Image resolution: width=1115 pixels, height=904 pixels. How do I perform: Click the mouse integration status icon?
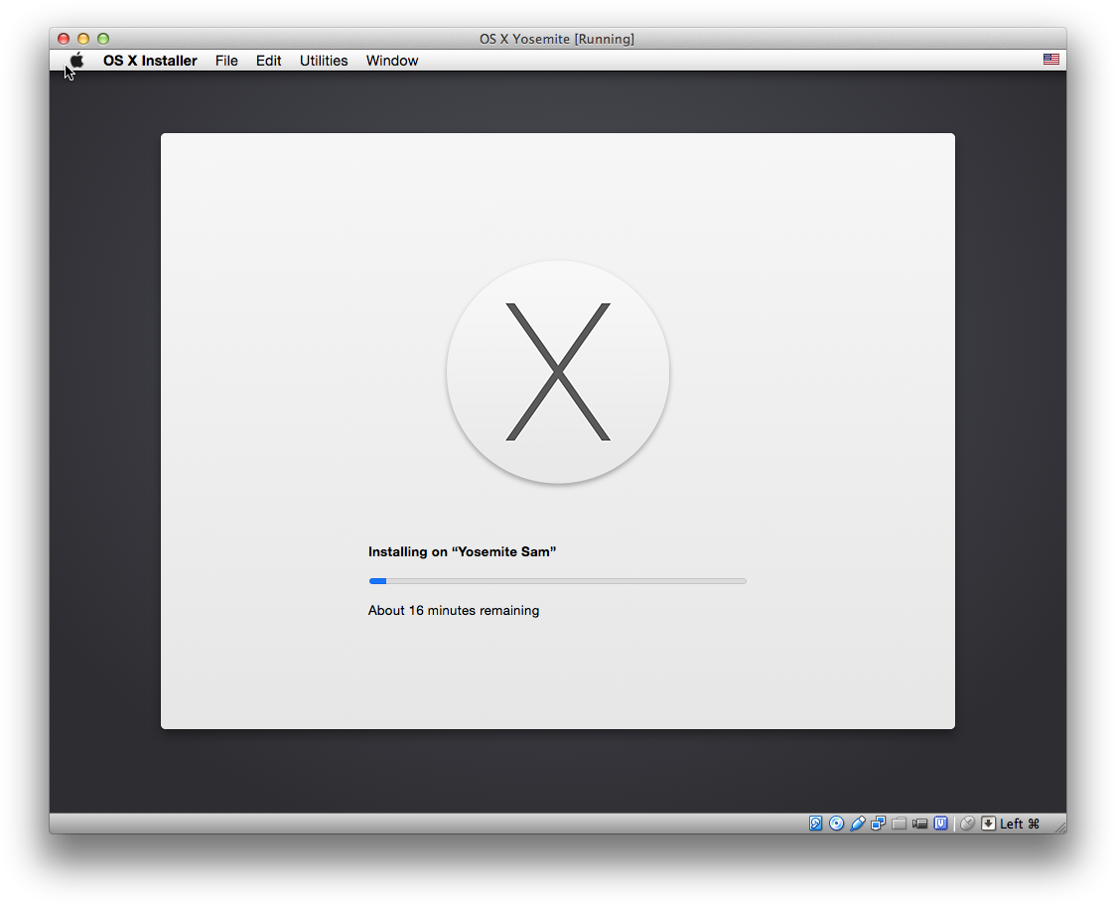[967, 823]
